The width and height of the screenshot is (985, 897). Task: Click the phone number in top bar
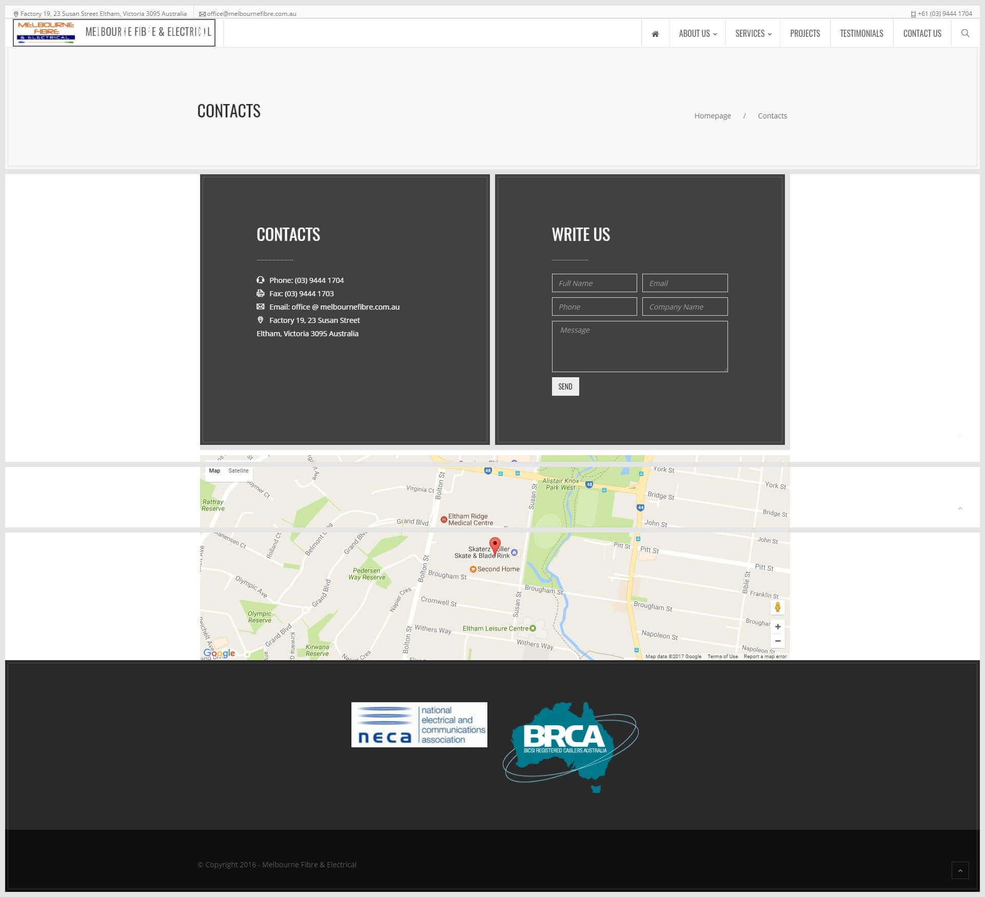[944, 14]
